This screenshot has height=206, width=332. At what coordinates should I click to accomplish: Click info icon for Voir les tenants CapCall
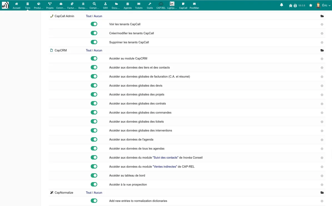322,24
